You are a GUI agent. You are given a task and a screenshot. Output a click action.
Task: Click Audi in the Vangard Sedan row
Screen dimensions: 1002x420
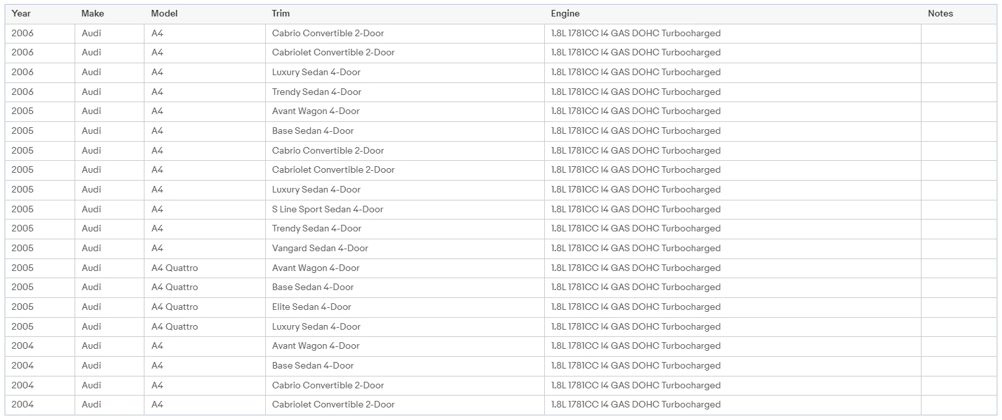click(92, 248)
